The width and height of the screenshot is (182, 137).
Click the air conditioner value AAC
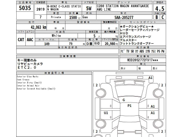click(30, 40)
